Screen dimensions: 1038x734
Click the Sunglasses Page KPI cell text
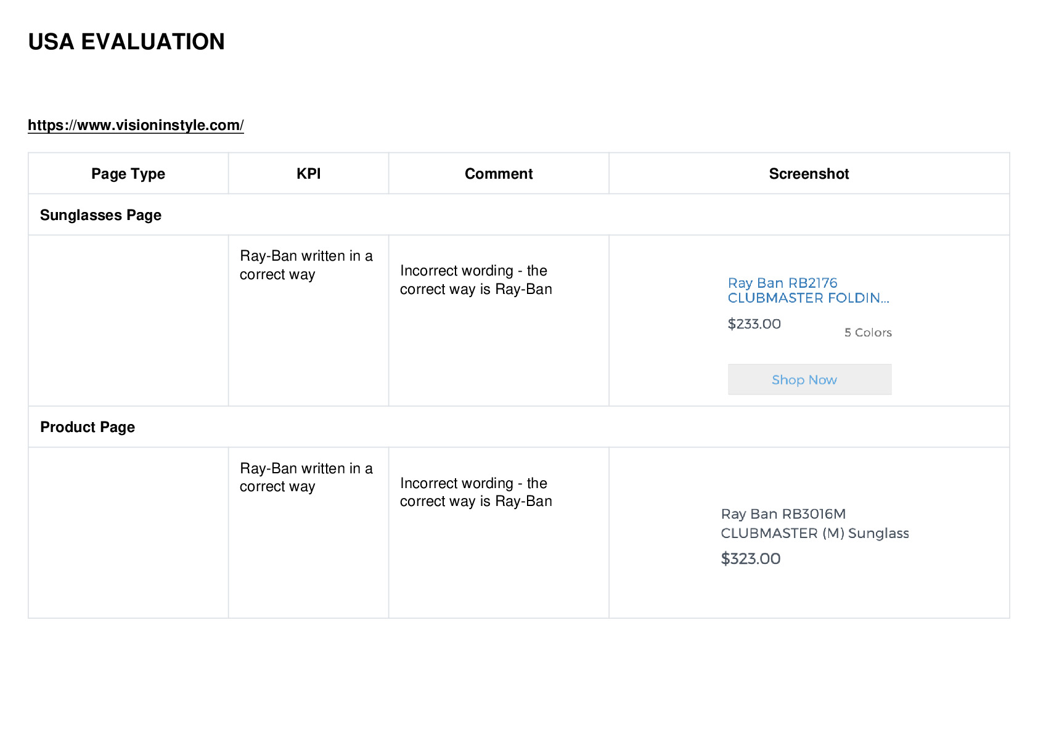(x=306, y=265)
